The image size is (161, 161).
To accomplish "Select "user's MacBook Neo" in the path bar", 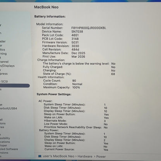I will click(x=58, y=156).
